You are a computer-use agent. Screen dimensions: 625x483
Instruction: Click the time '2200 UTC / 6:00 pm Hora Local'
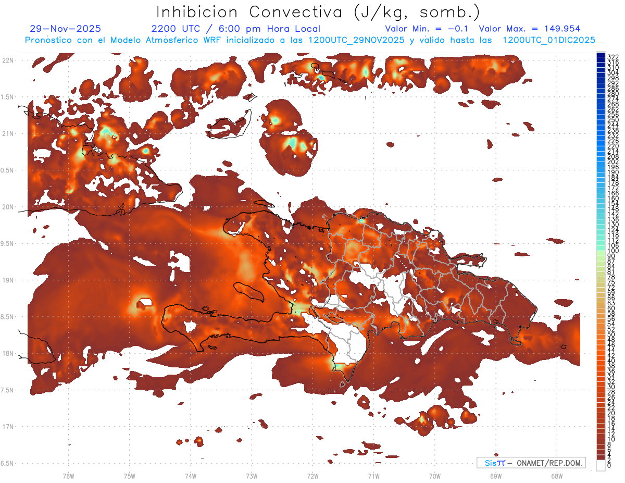236,29
